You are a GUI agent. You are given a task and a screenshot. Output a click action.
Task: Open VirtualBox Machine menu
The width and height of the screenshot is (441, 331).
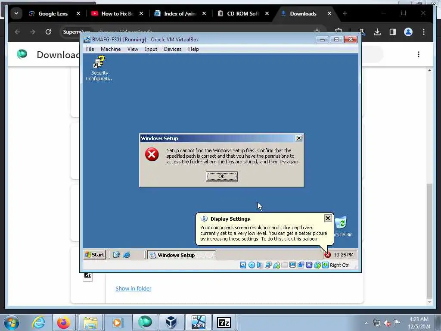pyautogui.click(x=111, y=49)
